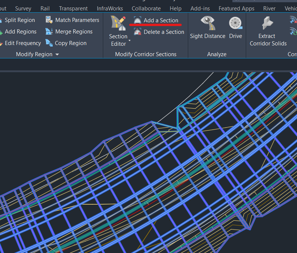Open the Collaborate menu
This screenshot has height=253, width=297.
tap(146, 8)
